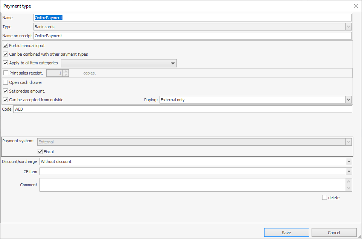
Task: Click the Cancel button
Action: [x=334, y=233]
